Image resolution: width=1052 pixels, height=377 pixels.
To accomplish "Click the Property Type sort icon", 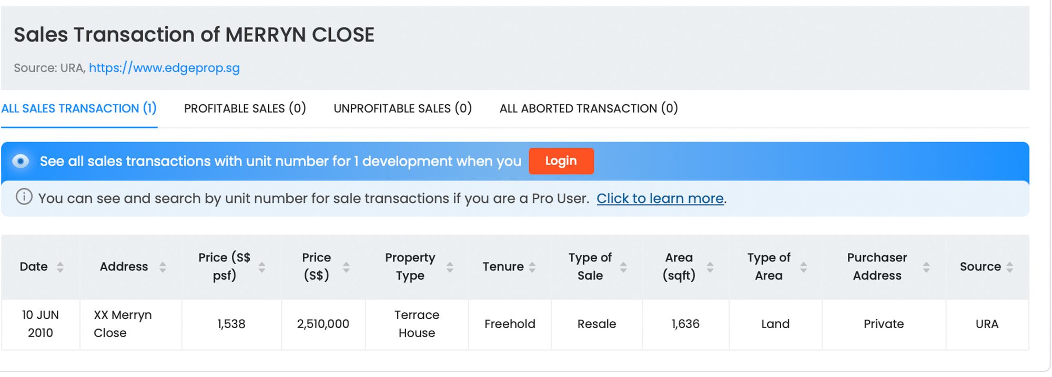I will [x=450, y=267].
